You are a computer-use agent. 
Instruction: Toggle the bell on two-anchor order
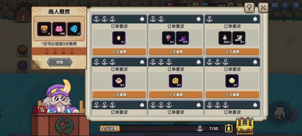pyautogui.click(x=199, y=19)
